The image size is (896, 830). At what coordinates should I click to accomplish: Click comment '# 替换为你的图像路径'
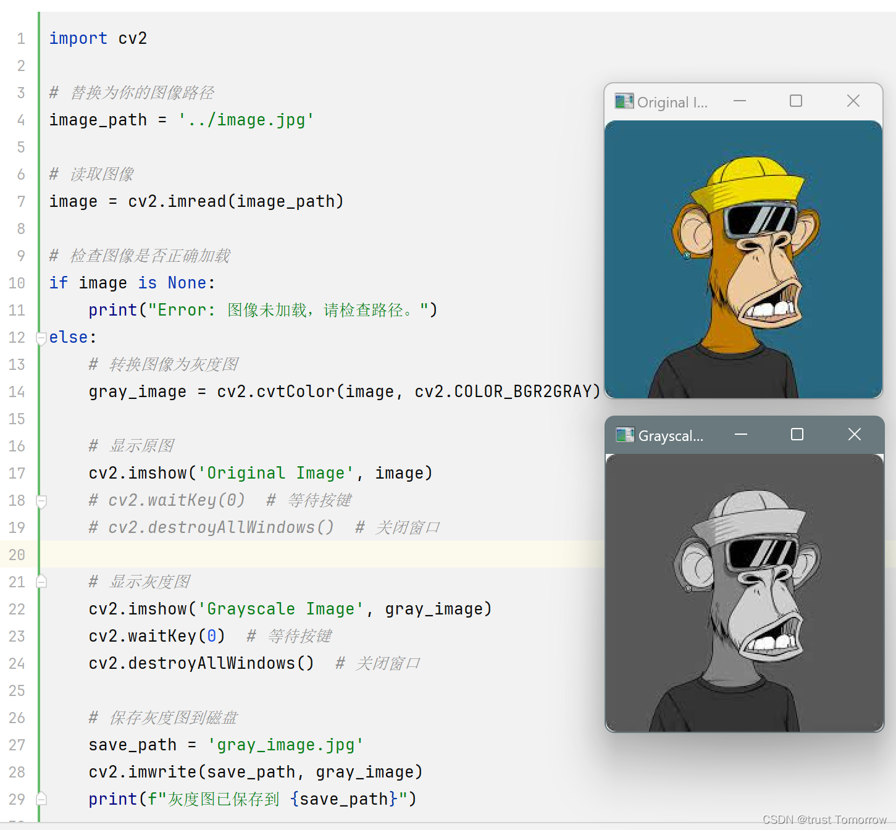tap(132, 93)
